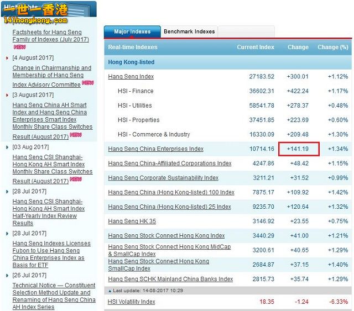Open Hang Seng China-Affiliated Corporations Index
The height and width of the screenshot is (311, 354).
pos(170,164)
